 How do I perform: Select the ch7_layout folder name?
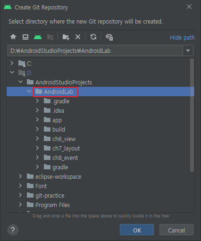pos(66,149)
